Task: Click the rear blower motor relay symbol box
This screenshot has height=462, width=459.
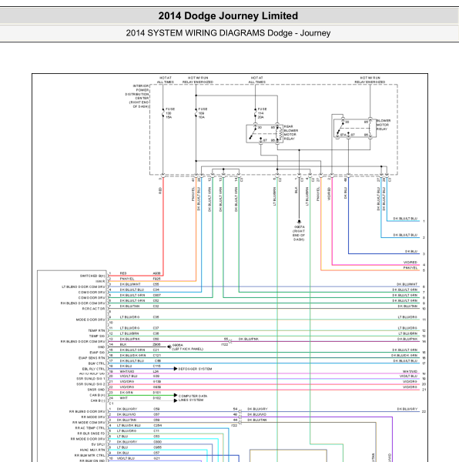Action: [x=264, y=134]
